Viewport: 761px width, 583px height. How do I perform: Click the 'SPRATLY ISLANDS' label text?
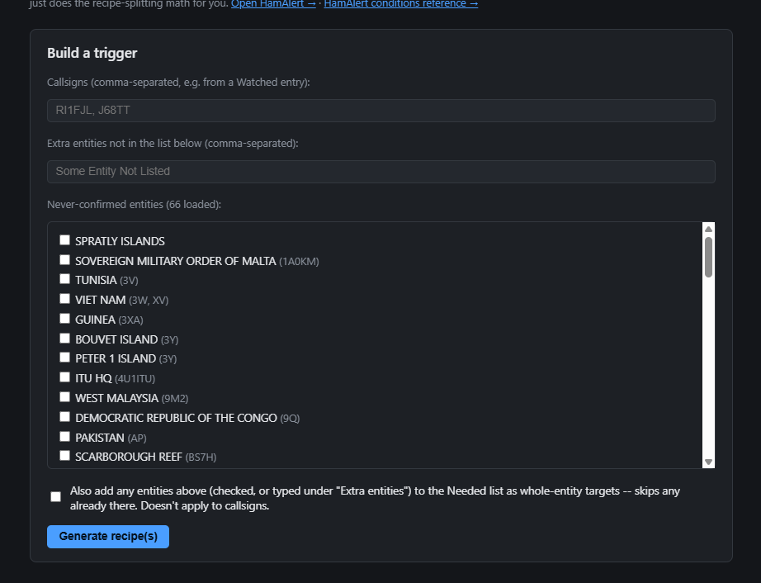point(120,241)
